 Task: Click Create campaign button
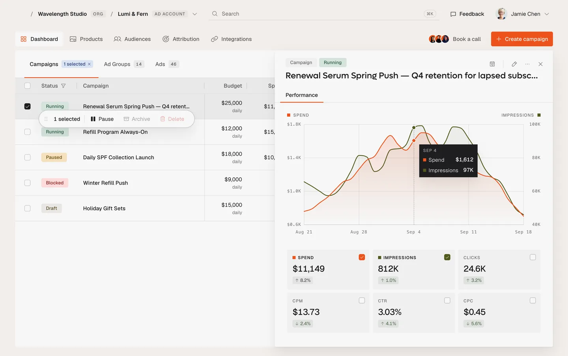(522, 39)
